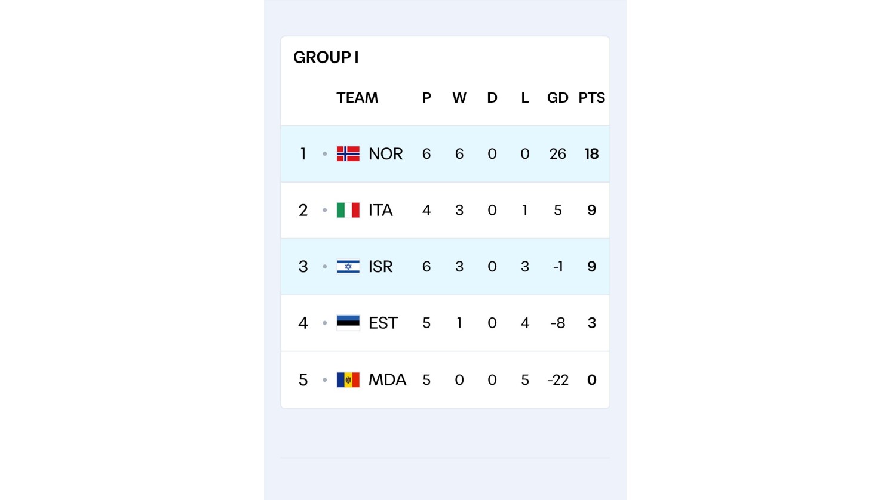Select the ITA team name

[380, 210]
